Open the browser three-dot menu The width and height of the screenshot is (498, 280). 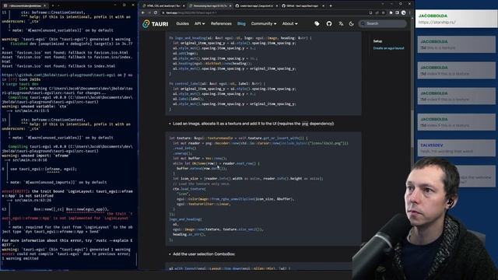tap(410, 12)
